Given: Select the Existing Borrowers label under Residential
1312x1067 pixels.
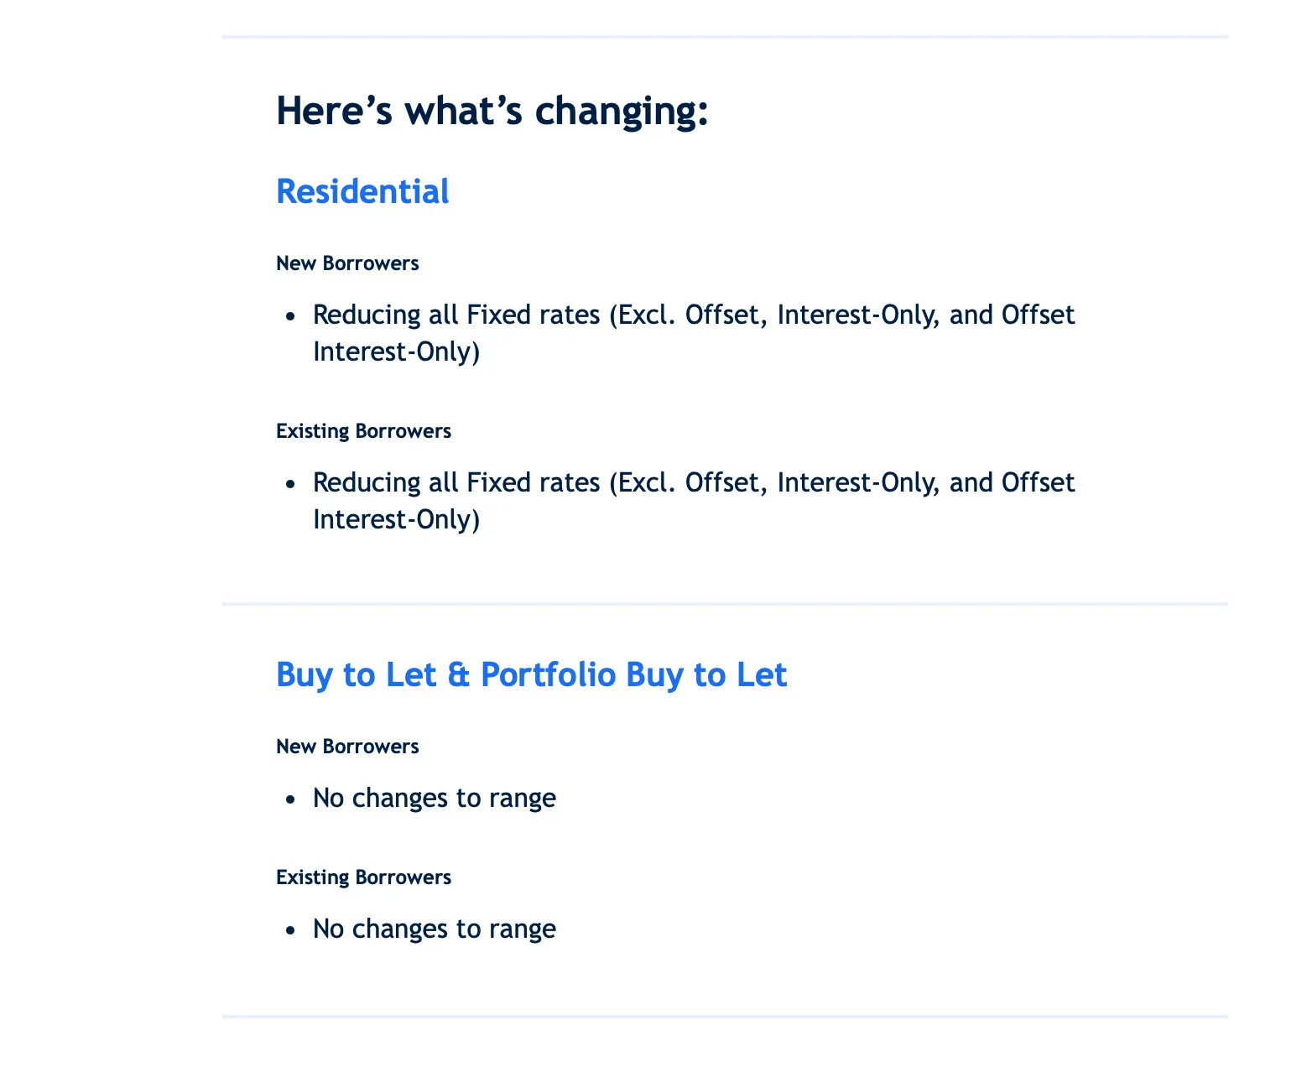Looking at the screenshot, I should click(x=363, y=431).
